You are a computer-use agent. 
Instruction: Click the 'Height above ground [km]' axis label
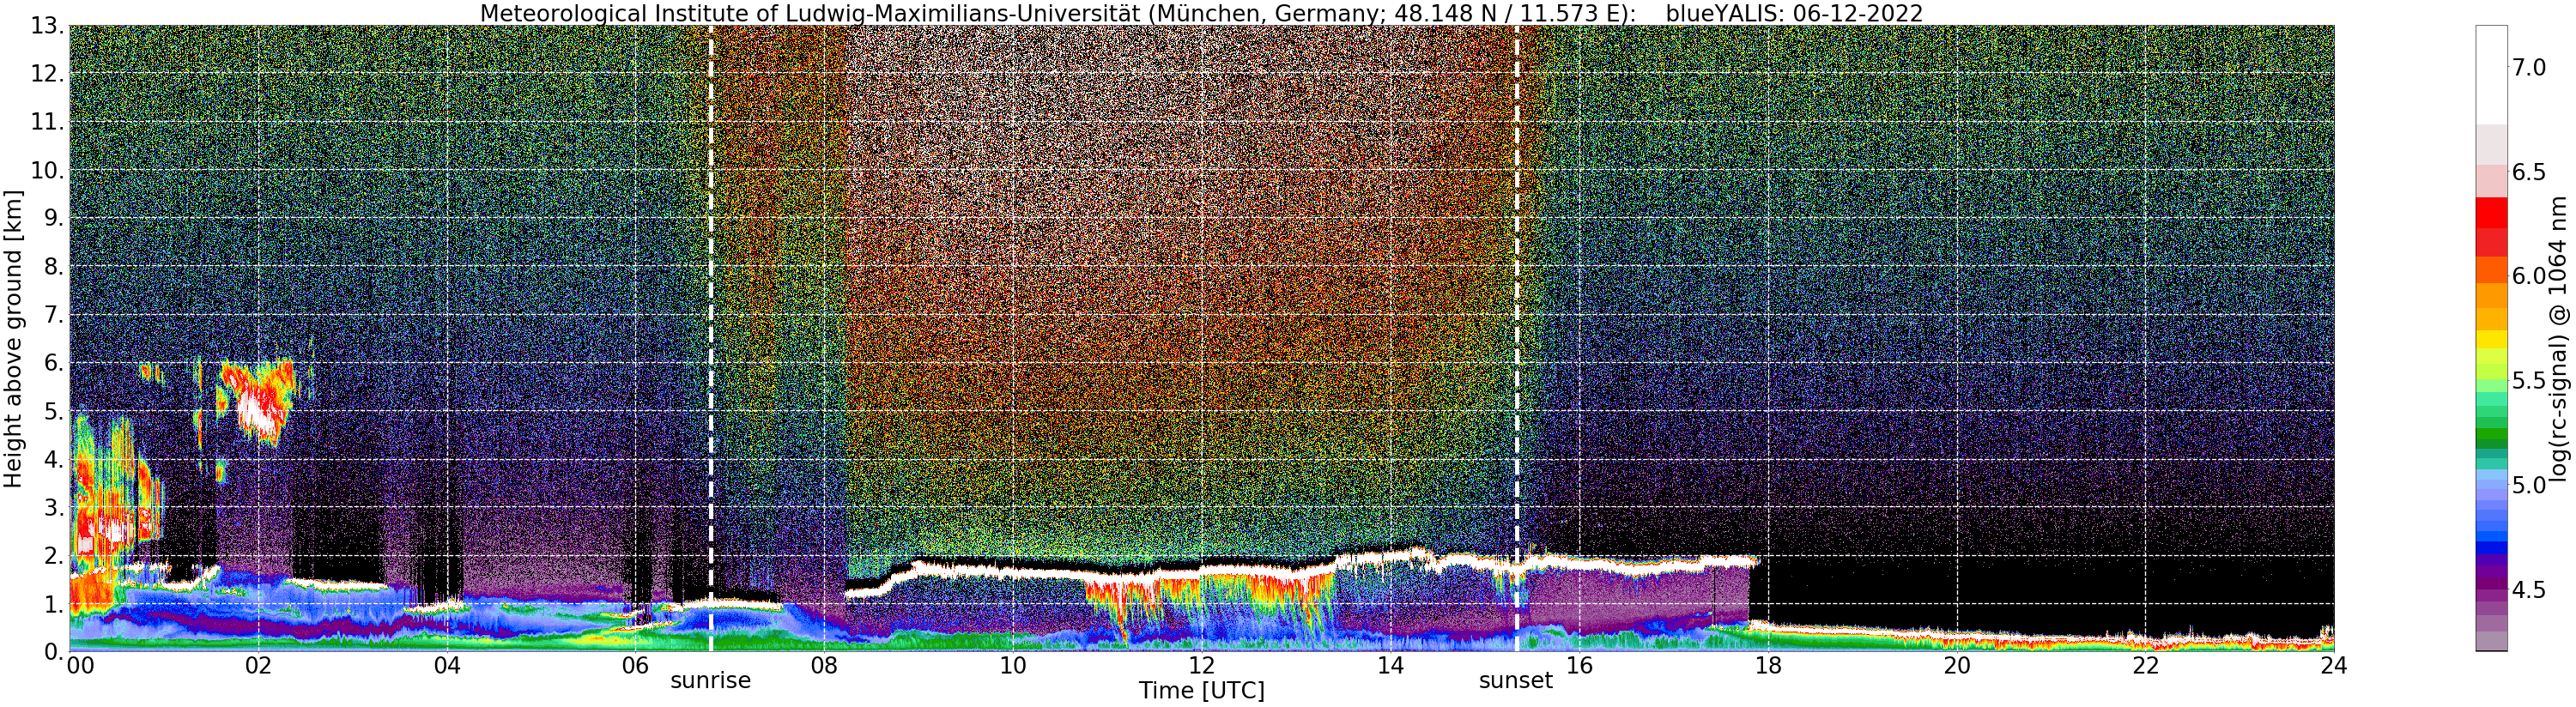point(13,339)
